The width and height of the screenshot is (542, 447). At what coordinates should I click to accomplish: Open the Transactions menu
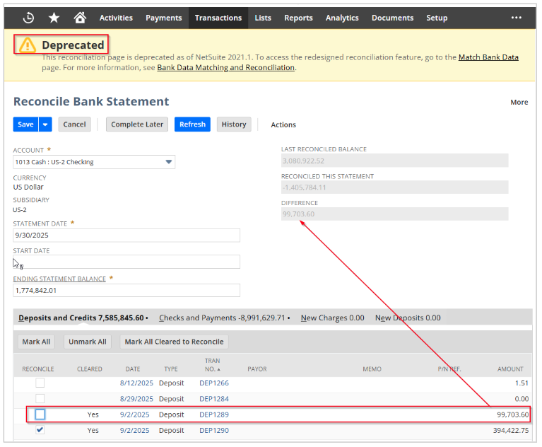click(218, 18)
